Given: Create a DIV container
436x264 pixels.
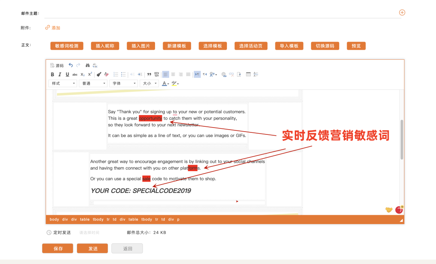Looking at the screenshot, I should (157, 74).
